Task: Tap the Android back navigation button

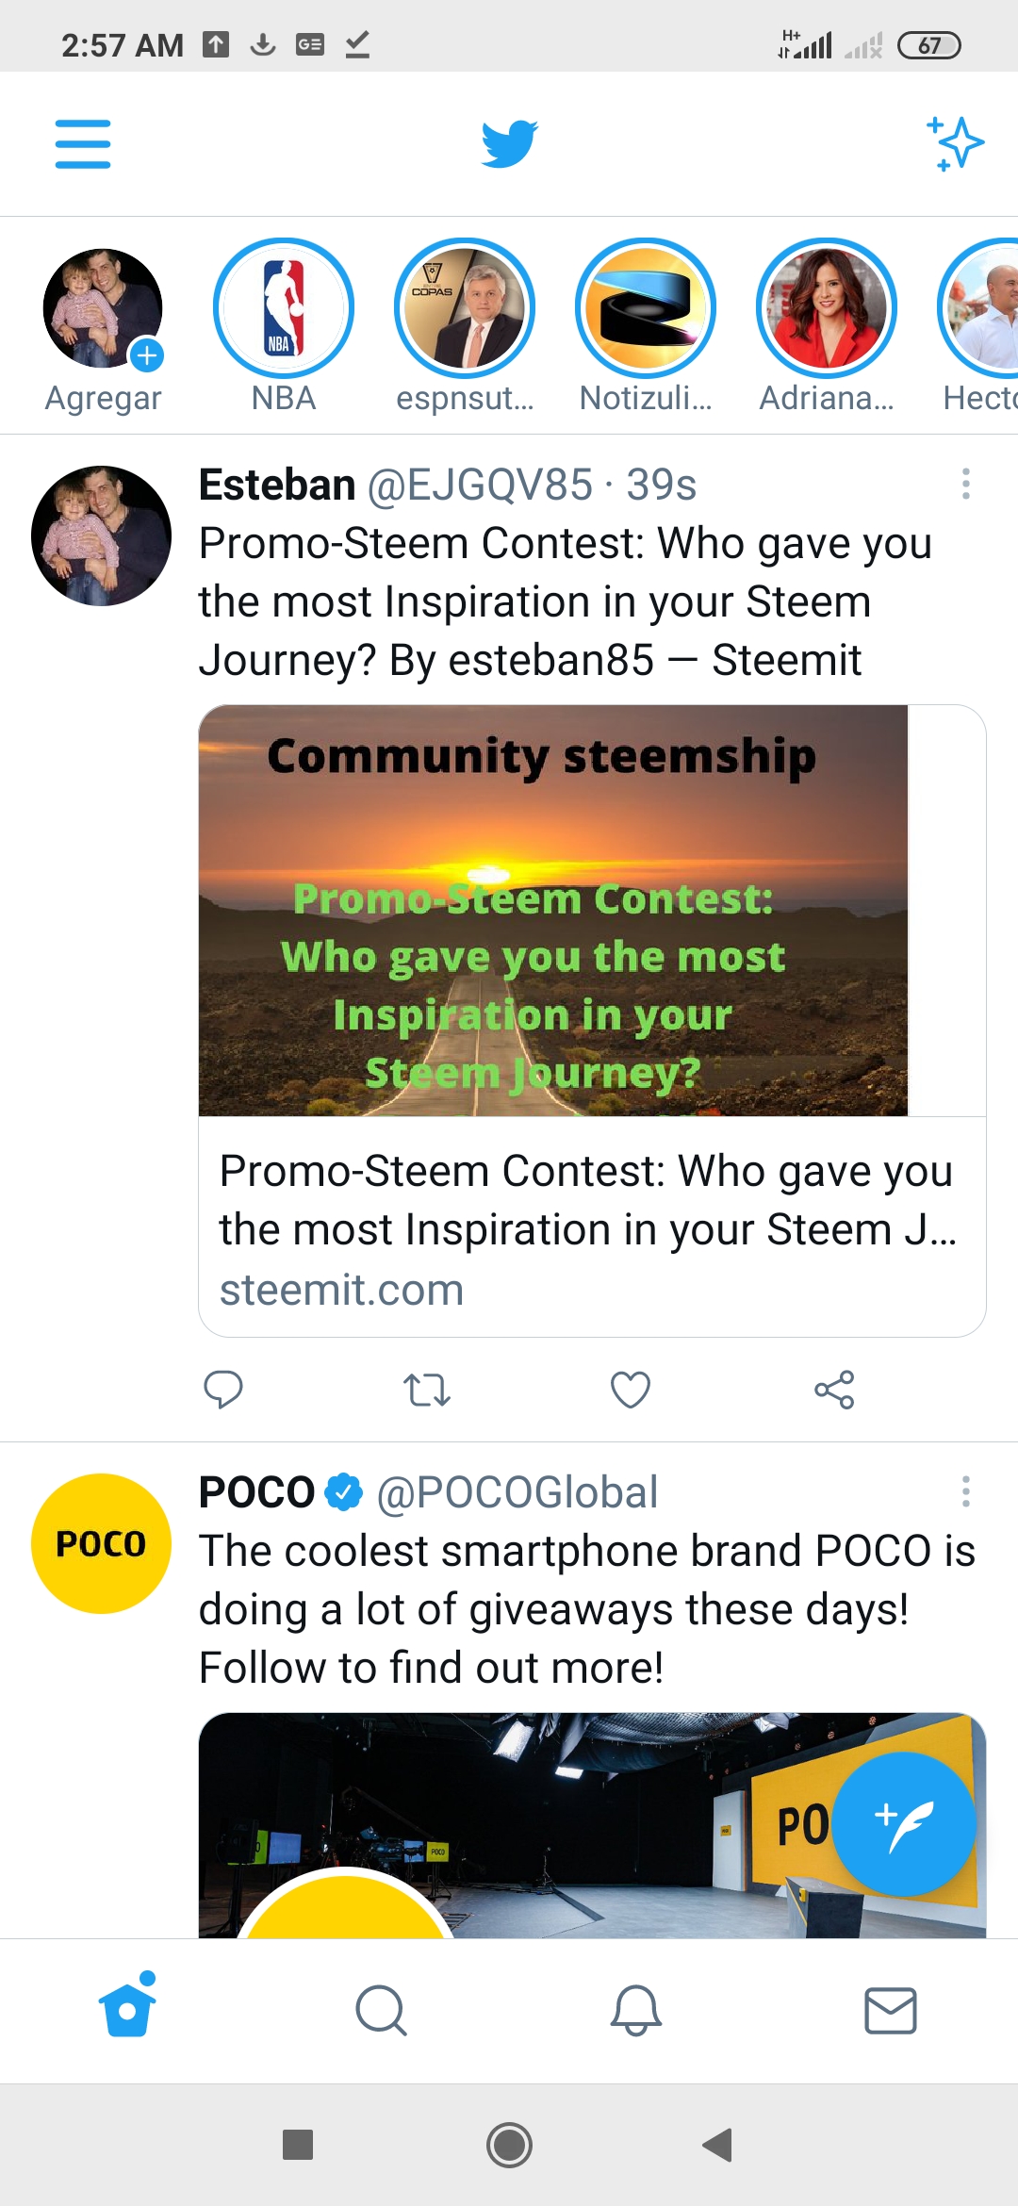Action: 717,2145
